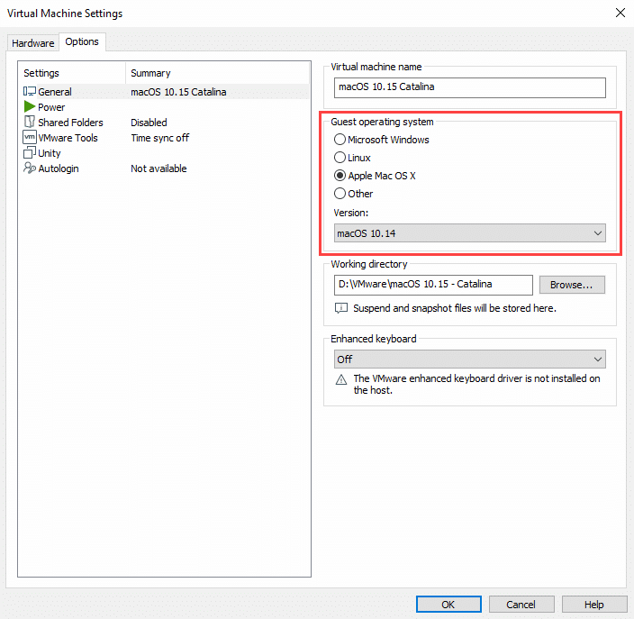Select the Apple Mac OS X radio button
Screen dimensions: 634x619
[340, 176]
